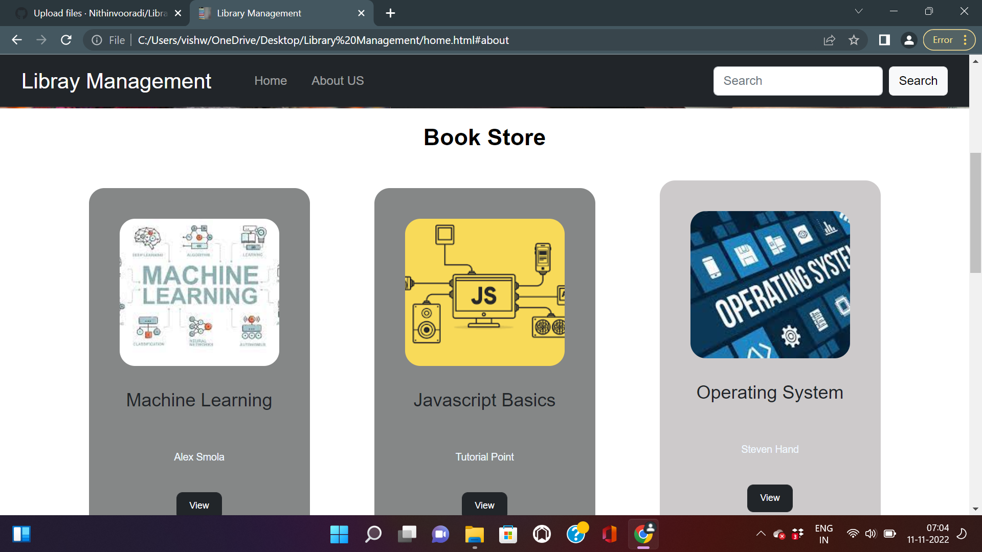Open Microsoft Office from taskbar

tap(609, 534)
